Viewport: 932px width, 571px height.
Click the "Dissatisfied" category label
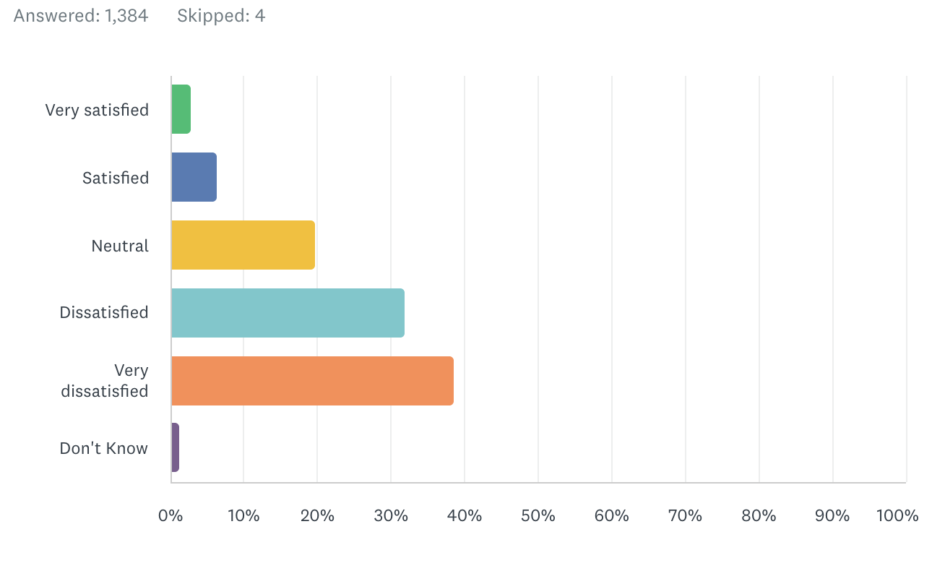click(x=104, y=313)
